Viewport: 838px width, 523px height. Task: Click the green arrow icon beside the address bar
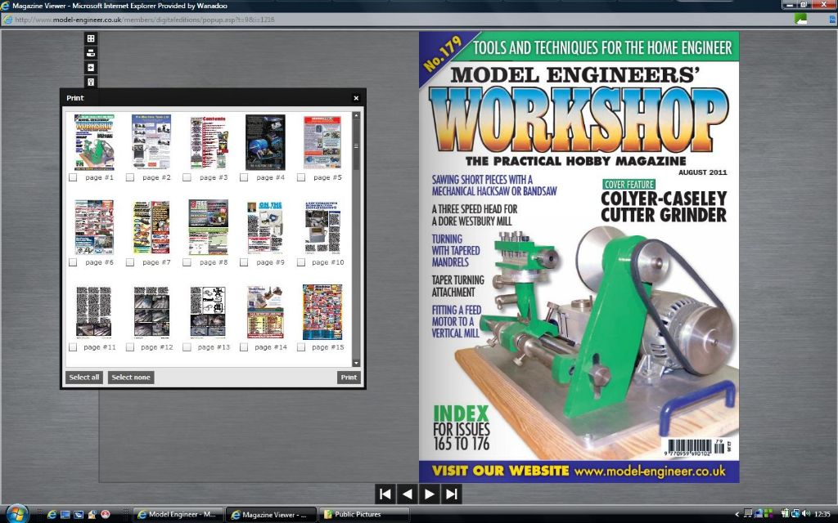coord(800,20)
